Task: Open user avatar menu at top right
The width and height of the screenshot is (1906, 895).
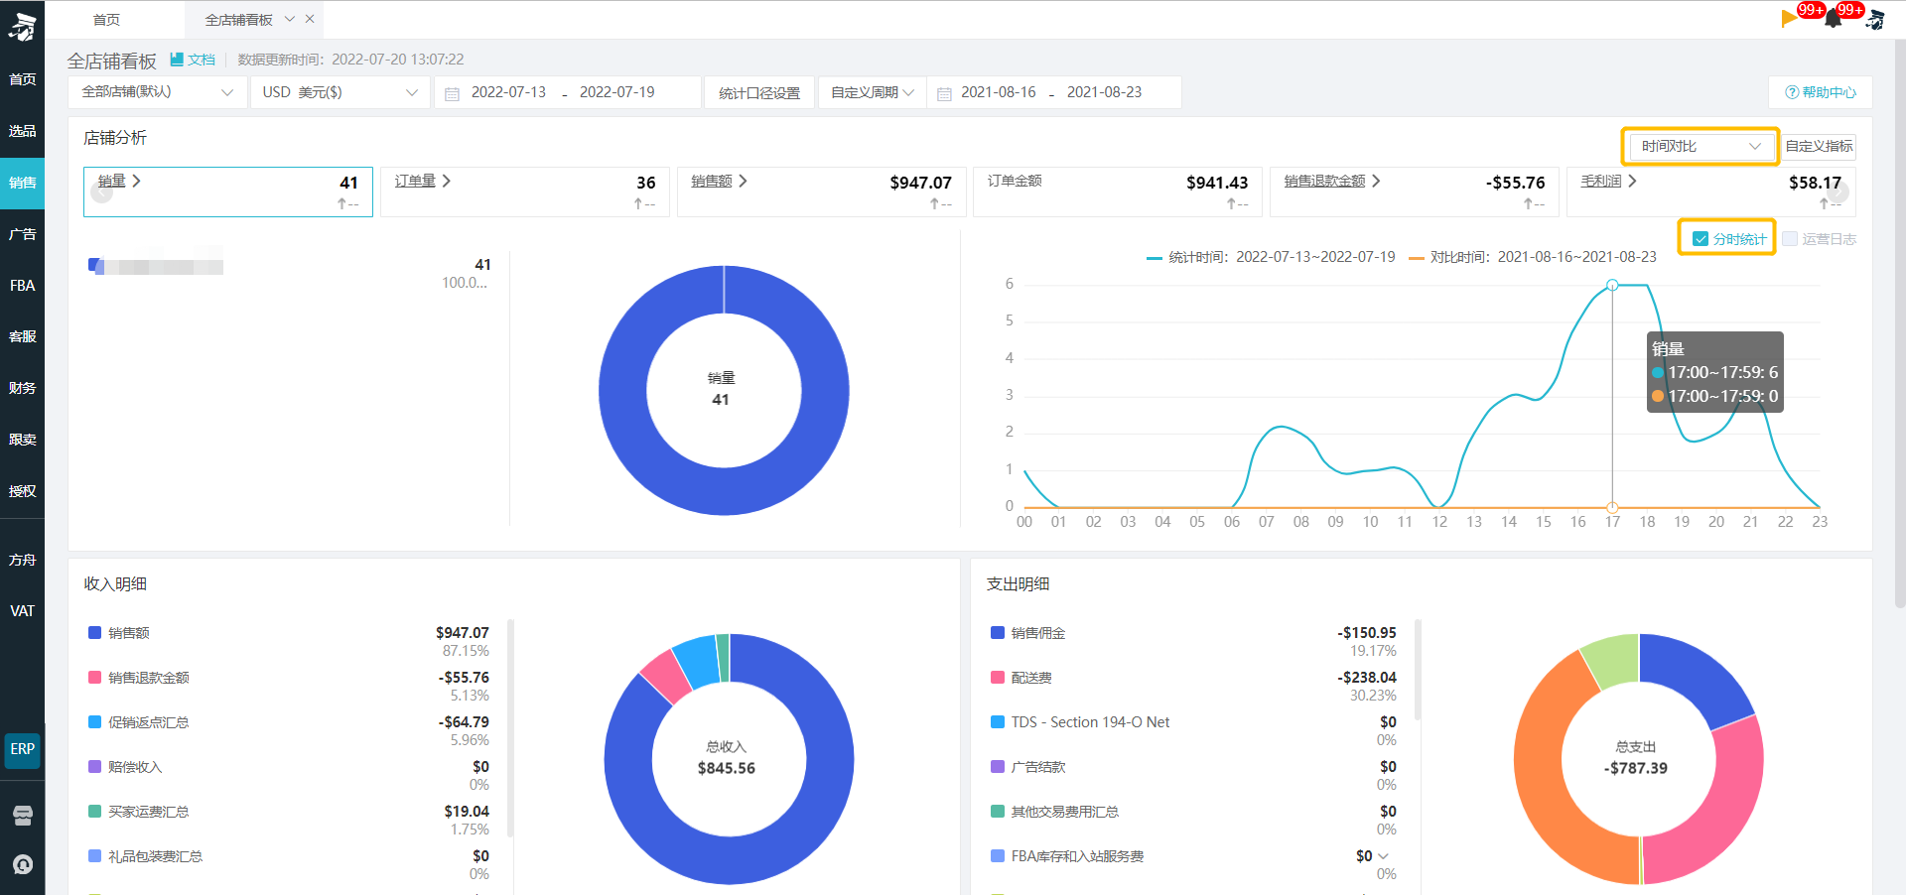Action: [x=1875, y=18]
